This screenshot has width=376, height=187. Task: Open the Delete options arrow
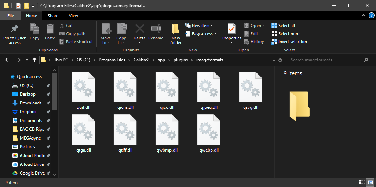pyautogui.click(x=139, y=43)
